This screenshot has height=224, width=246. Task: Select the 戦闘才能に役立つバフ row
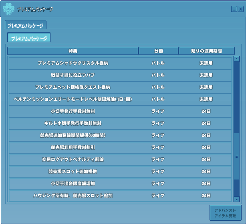120,75
